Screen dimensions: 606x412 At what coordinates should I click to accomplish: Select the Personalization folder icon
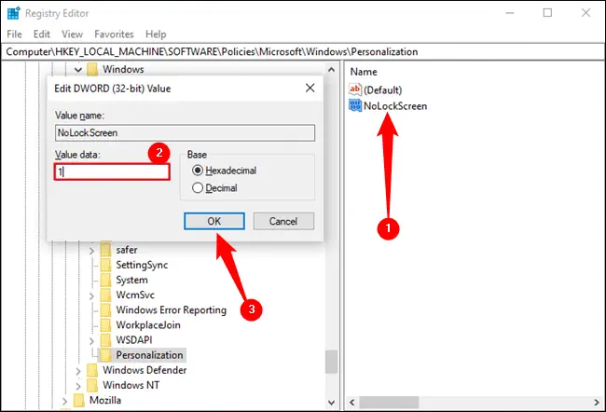[x=106, y=355]
